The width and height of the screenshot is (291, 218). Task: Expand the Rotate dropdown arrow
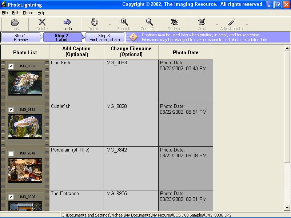click(109, 25)
